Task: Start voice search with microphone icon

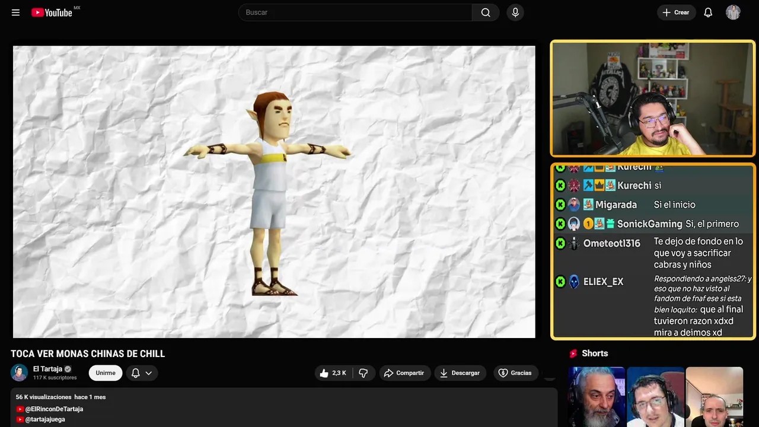Action: click(515, 12)
